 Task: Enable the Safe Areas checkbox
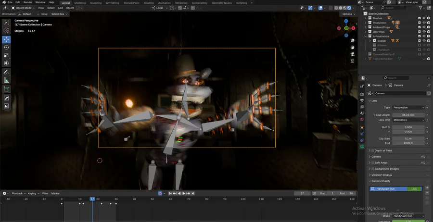(373, 163)
